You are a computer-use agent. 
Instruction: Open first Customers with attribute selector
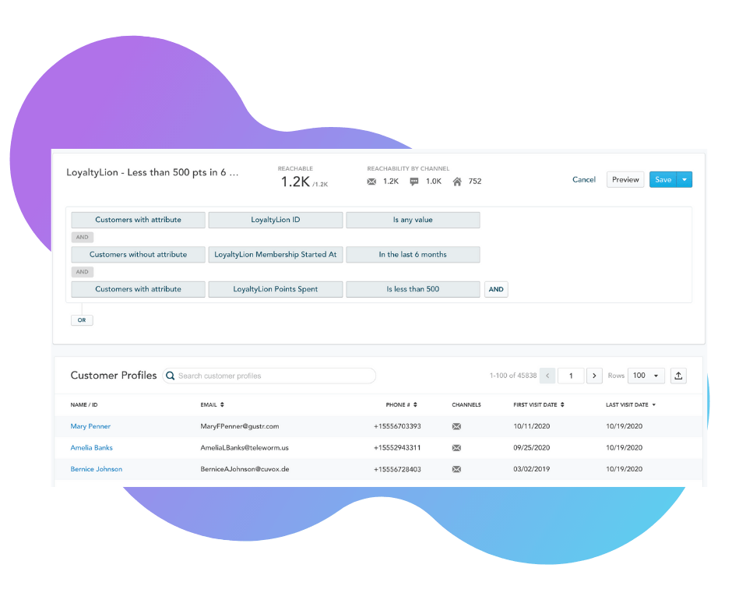(x=138, y=220)
